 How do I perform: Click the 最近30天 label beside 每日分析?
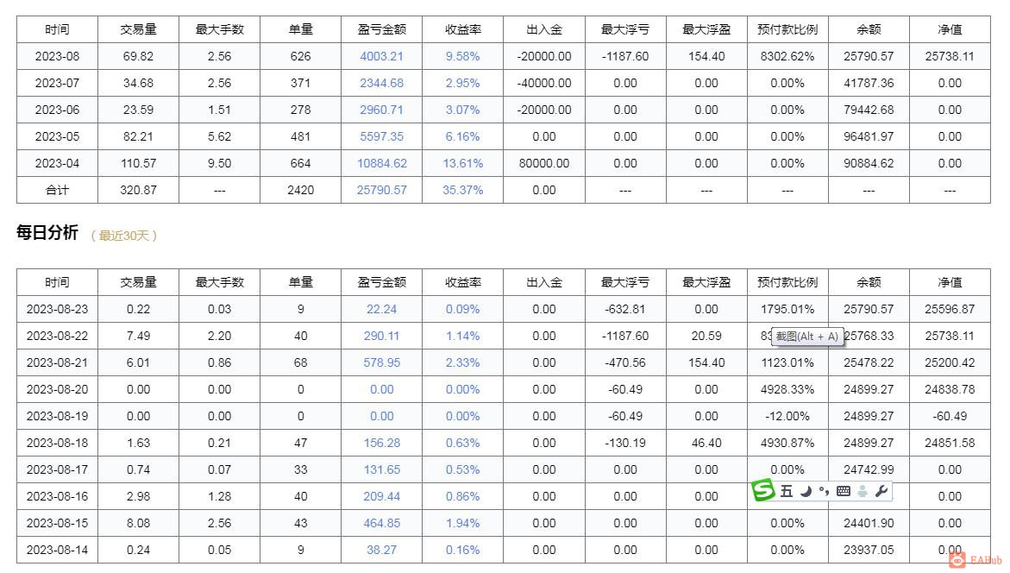tap(124, 236)
